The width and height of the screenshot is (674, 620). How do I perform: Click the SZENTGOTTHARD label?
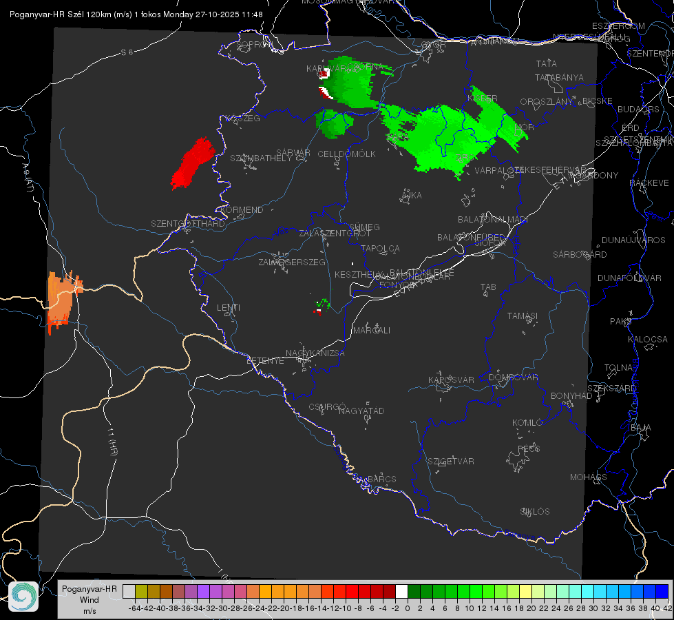[x=188, y=224]
